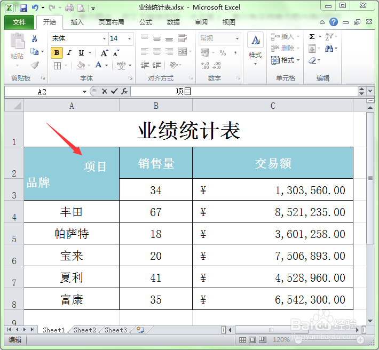Click the increase decimal icon
The height and width of the screenshot is (350, 379).
(x=205, y=65)
